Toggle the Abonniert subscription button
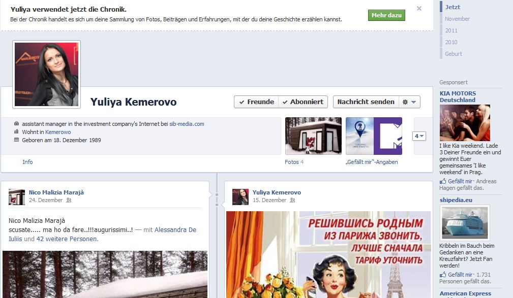Image resolution: width=513 pixels, height=298 pixels. coord(303,102)
